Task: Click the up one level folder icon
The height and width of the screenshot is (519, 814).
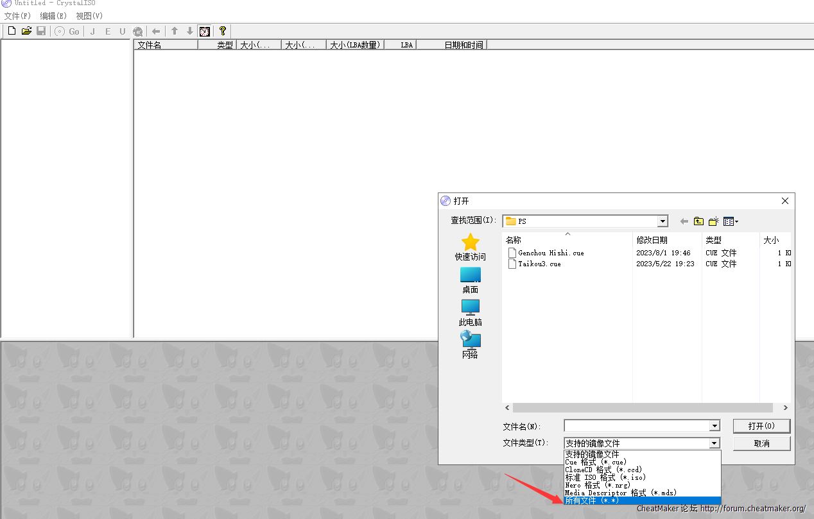Action: pyautogui.click(x=698, y=221)
